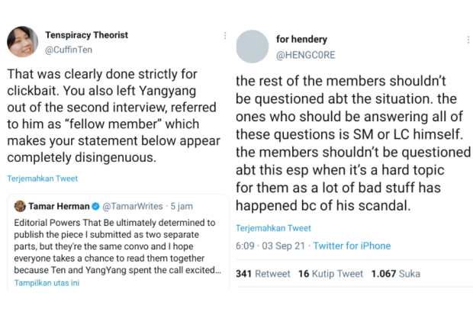
Task: Click Tenspiracy Theorist's profile picture
Action: coord(21,42)
